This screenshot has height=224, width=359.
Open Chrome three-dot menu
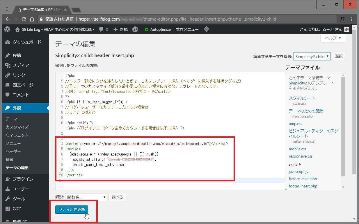pos(352,19)
